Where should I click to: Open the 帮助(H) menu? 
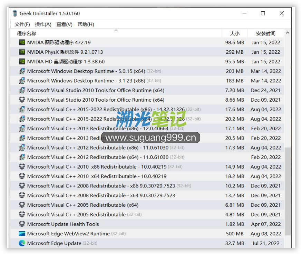click(x=86, y=24)
